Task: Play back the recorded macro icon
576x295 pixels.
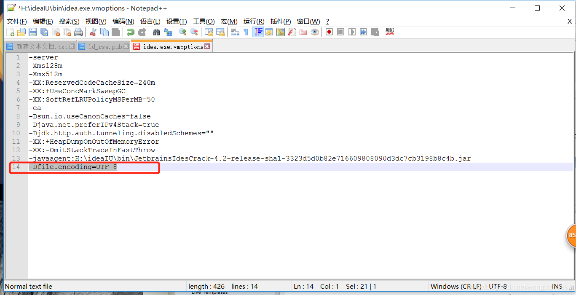Action: click(352, 32)
